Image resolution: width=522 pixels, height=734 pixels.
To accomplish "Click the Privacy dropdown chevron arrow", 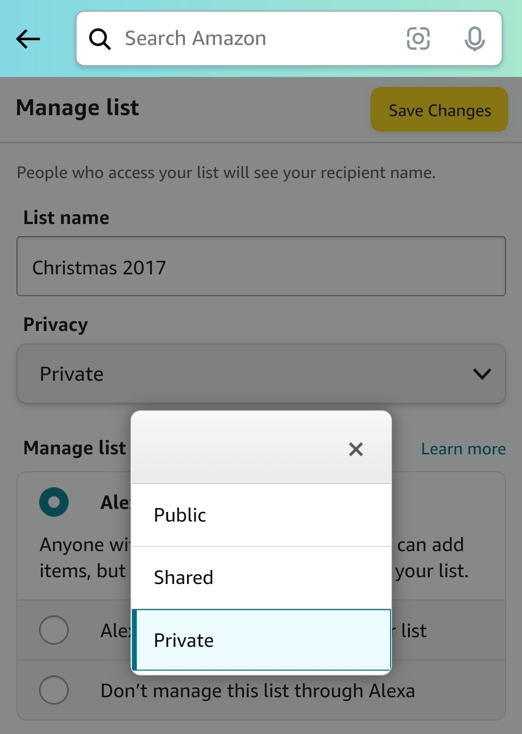I will (482, 374).
